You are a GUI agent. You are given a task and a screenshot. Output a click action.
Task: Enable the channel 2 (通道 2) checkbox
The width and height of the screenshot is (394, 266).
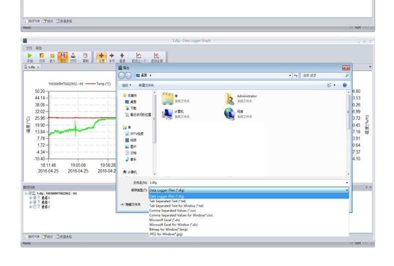click(x=34, y=207)
